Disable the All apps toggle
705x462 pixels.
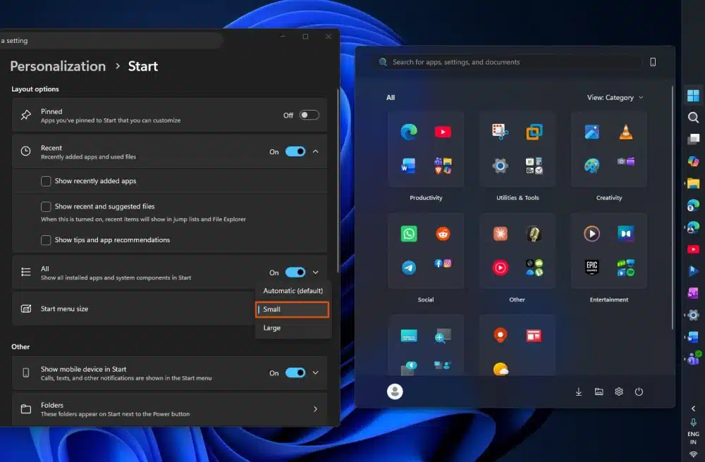[295, 272]
